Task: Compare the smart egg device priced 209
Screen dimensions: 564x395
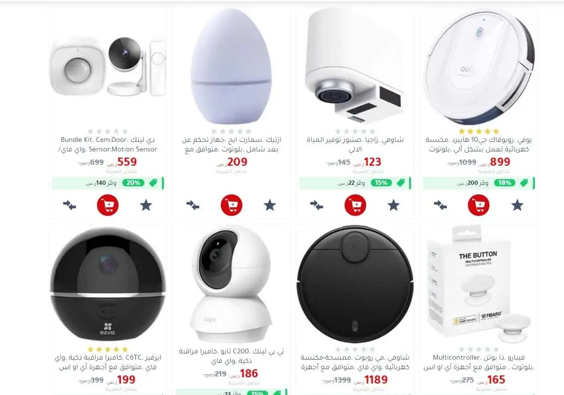Action: [193, 205]
